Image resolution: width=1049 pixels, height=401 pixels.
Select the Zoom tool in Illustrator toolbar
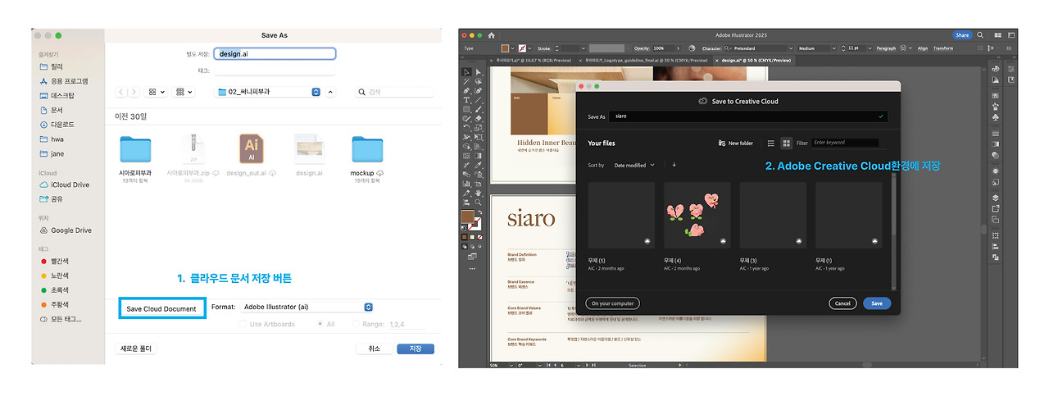coord(478,203)
